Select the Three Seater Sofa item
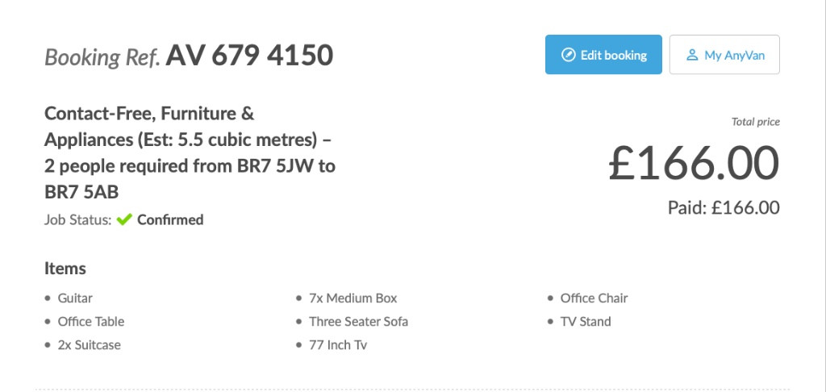 358,322
